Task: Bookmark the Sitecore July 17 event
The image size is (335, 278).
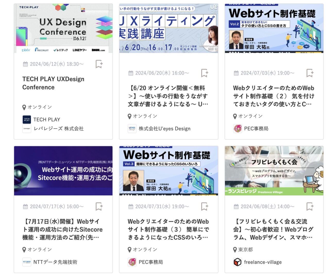Action: (x=99, y=206)
